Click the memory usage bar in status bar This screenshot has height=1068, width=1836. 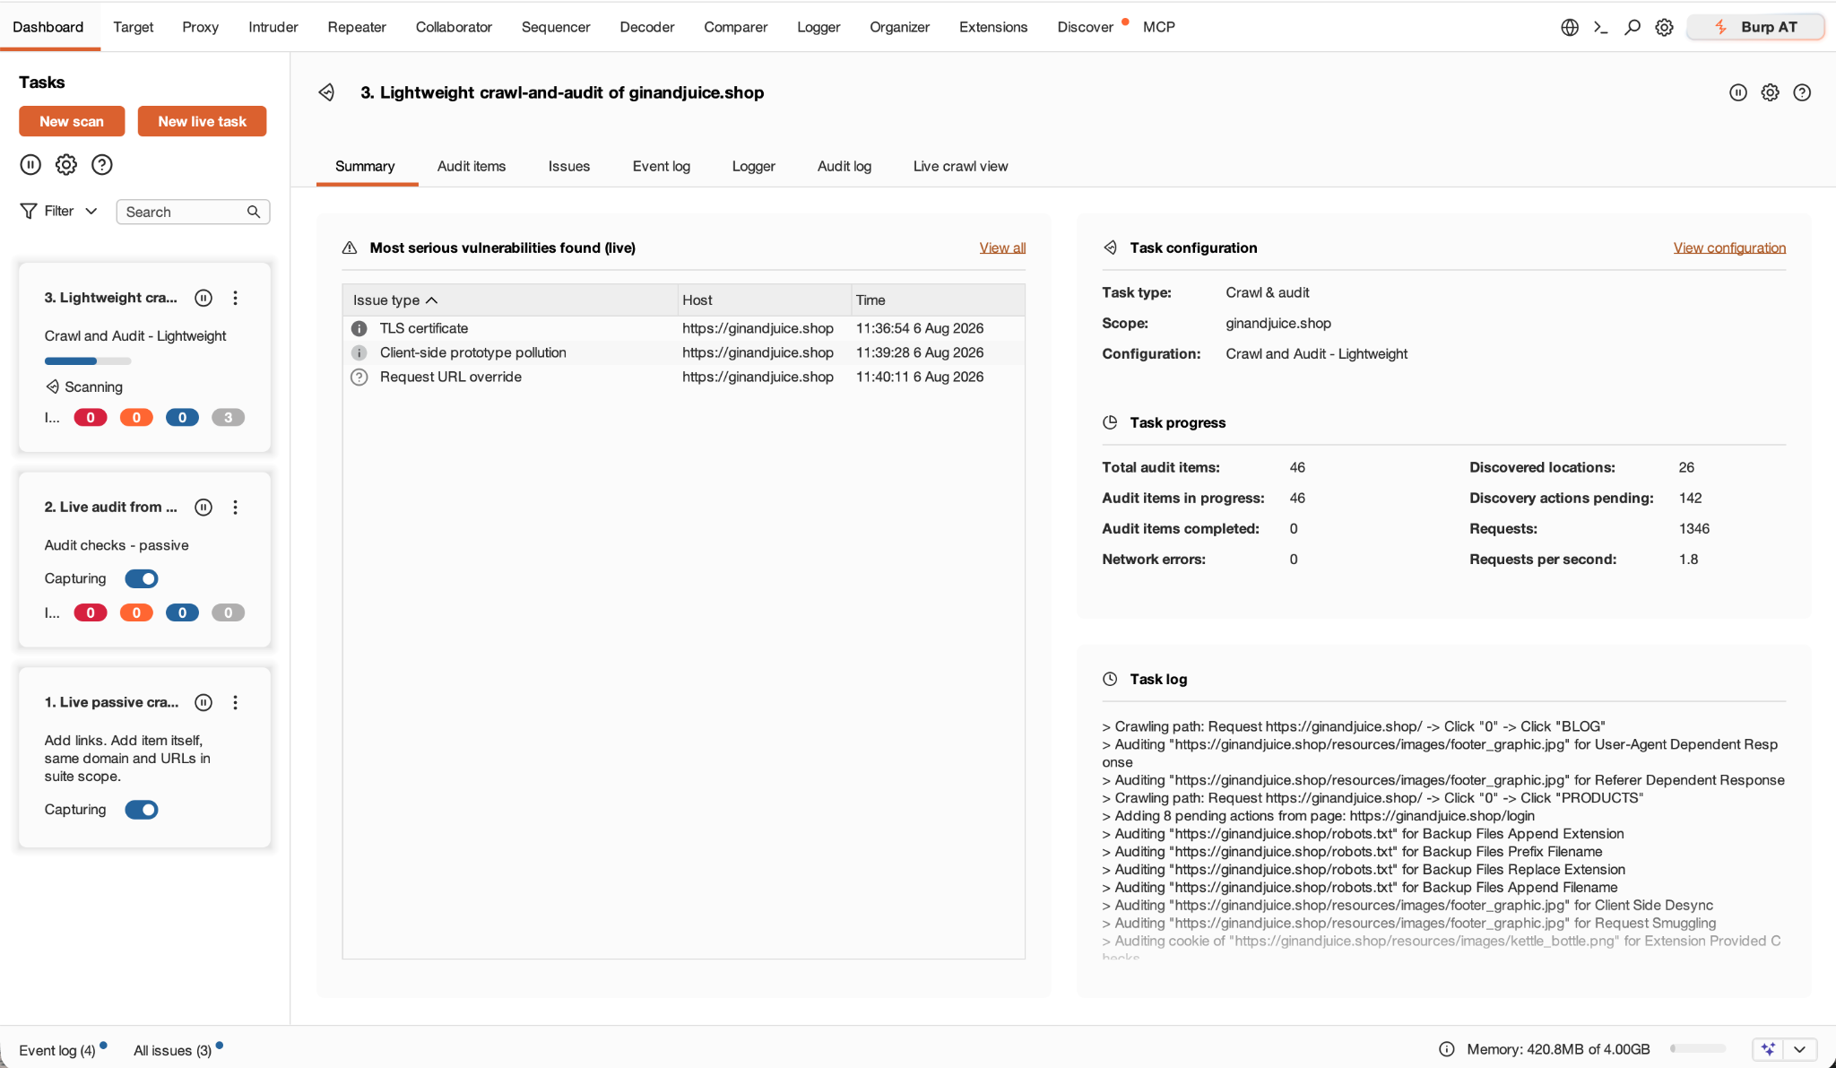pos(1698,1049)
